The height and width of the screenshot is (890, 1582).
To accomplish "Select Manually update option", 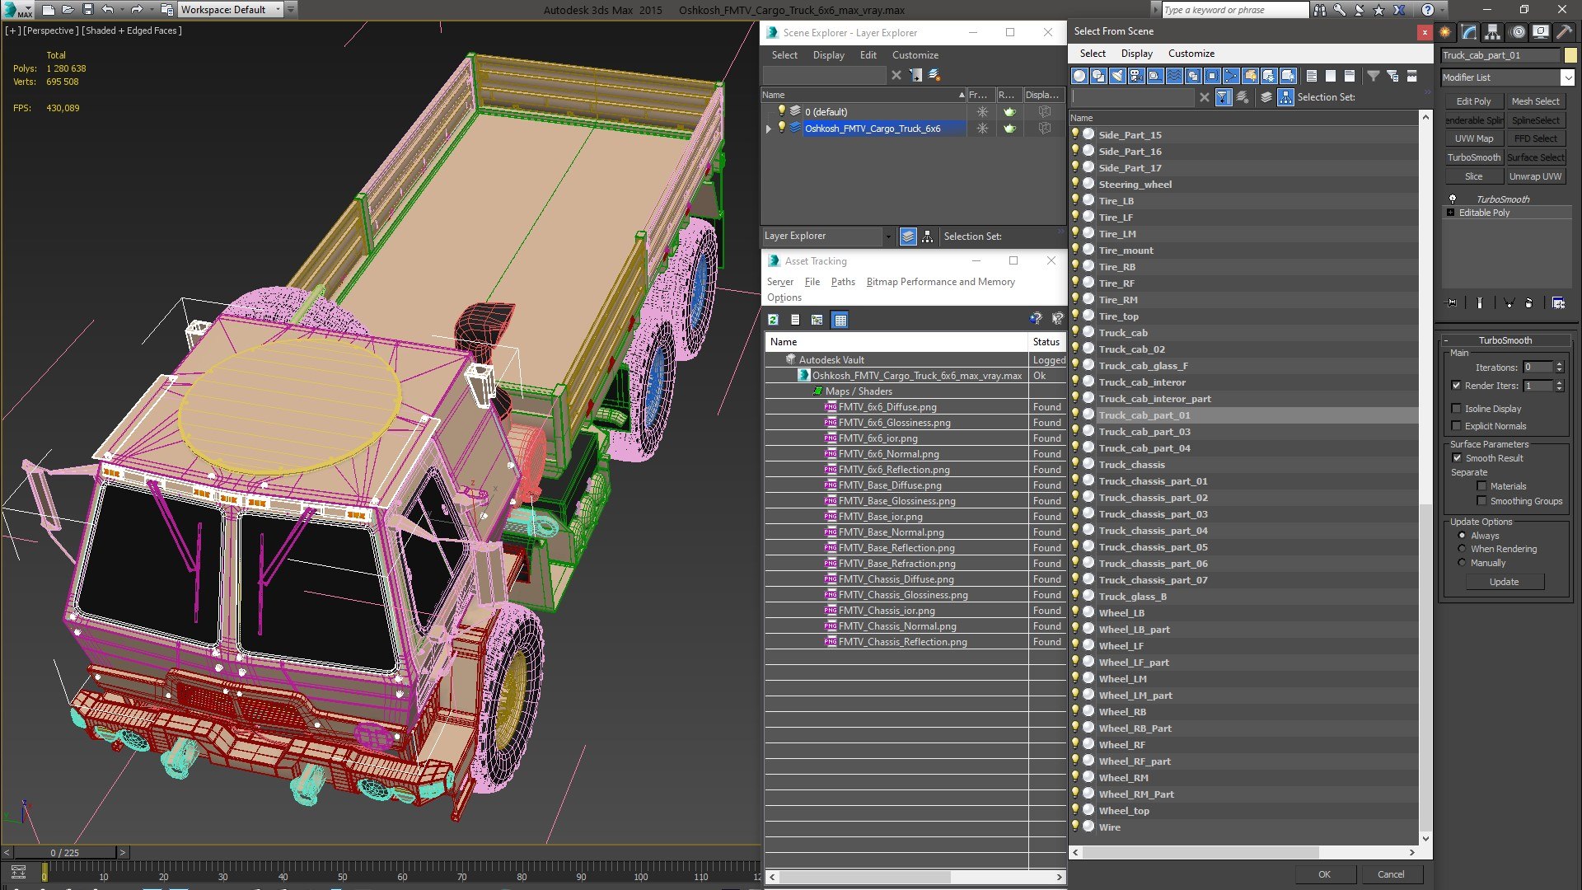I will (x=1462, y=563).
